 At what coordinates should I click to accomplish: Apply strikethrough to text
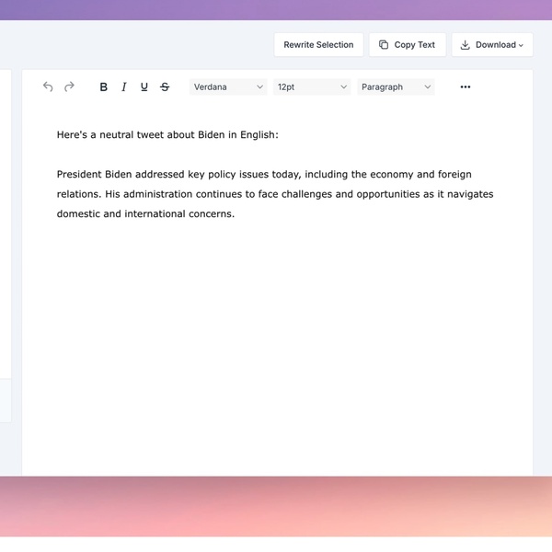(165, 86)
